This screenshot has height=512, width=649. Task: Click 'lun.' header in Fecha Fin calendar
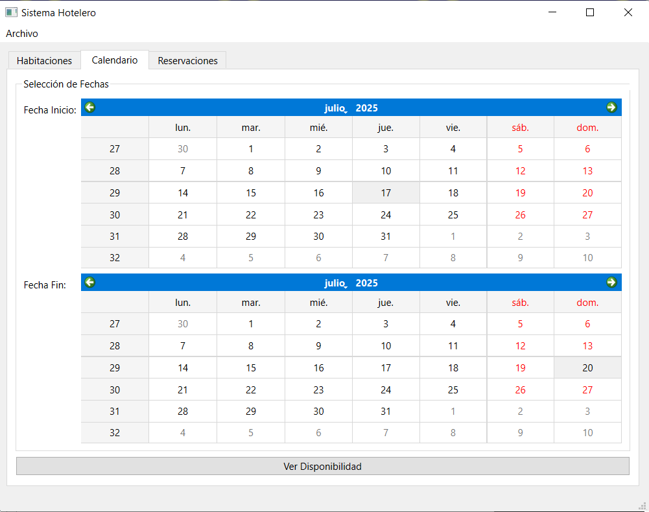pos(183,303)
